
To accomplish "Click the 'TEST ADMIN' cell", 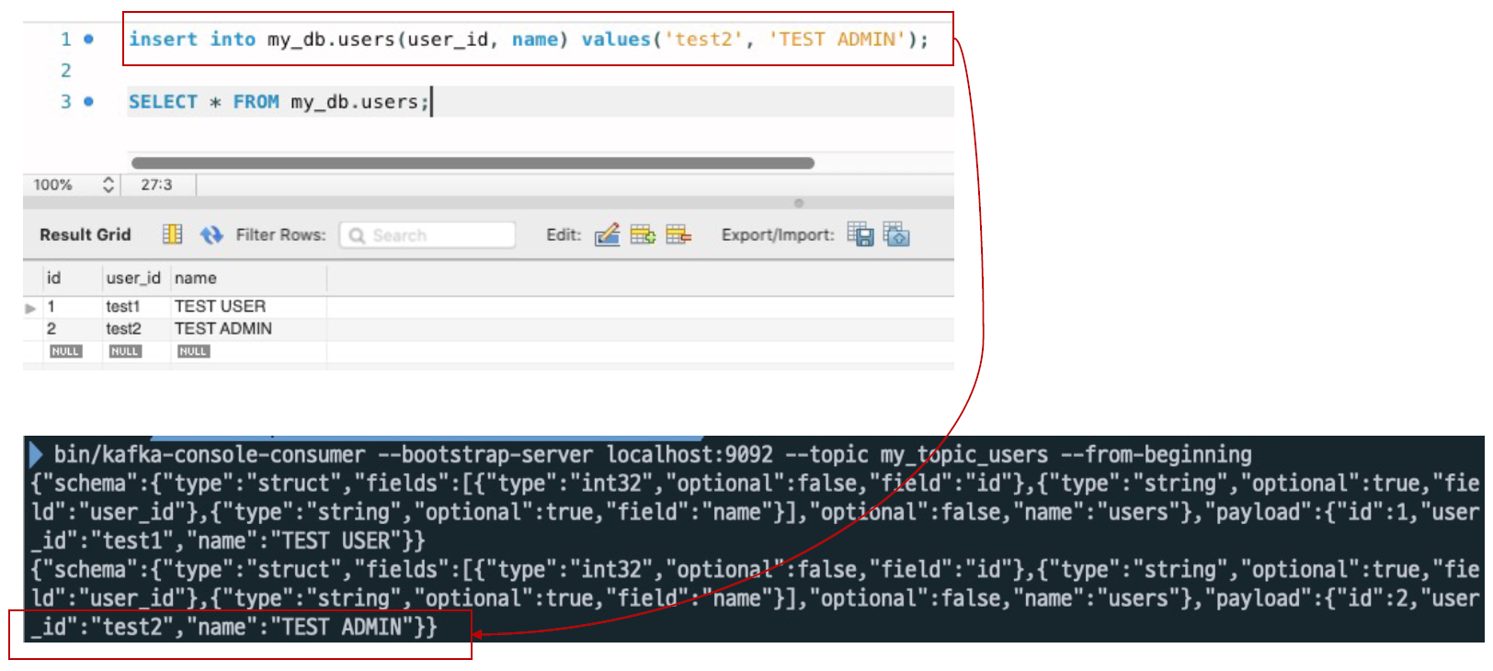I will 223,328.
